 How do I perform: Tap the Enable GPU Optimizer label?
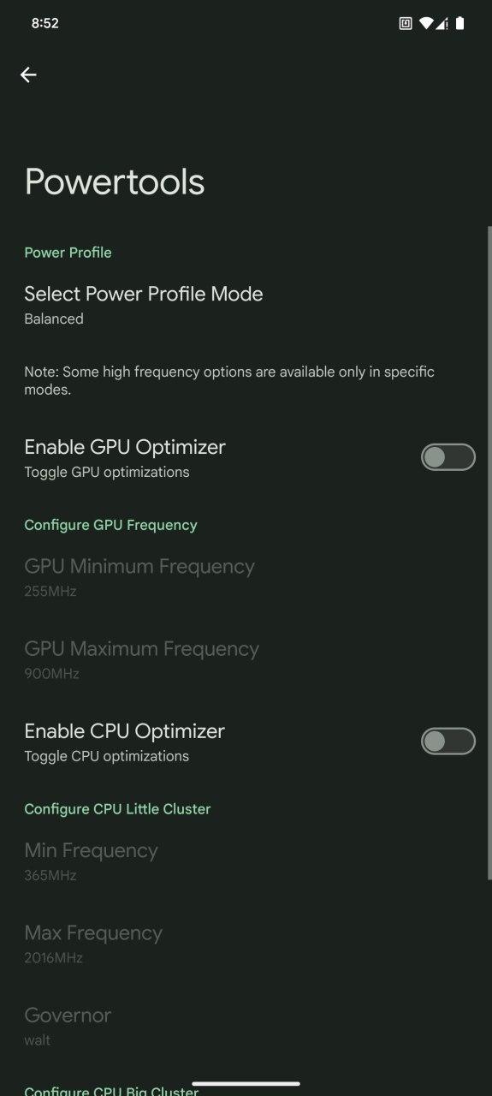(x=125, y=447)
